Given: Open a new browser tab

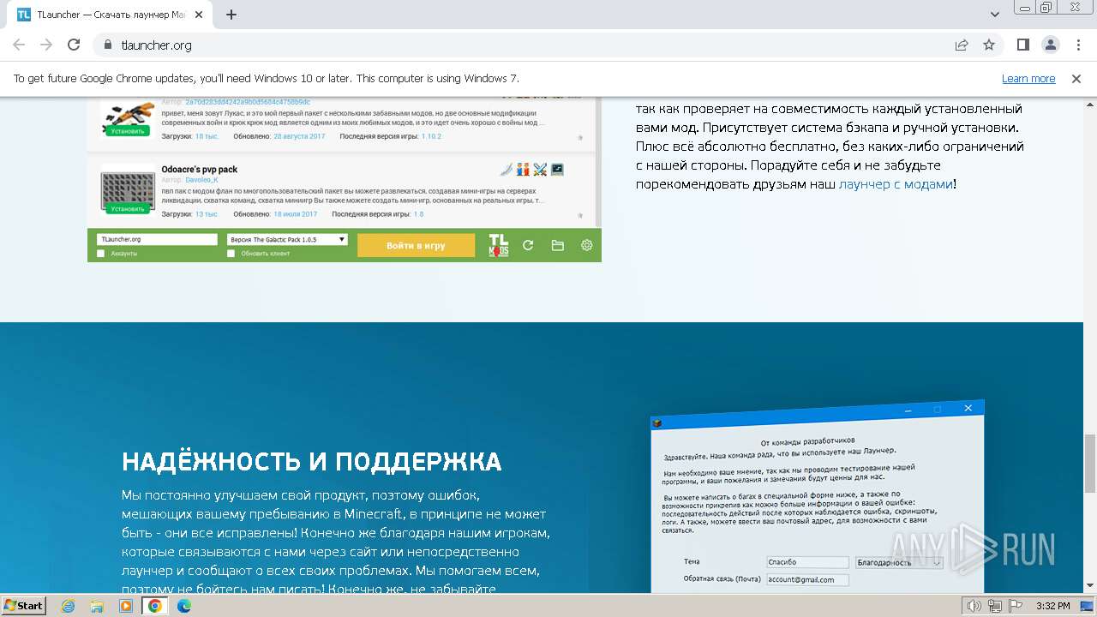Looking at the screenshot, I should point(231,15).
